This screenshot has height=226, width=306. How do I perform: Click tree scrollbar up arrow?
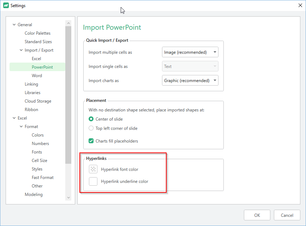[68, 23]
